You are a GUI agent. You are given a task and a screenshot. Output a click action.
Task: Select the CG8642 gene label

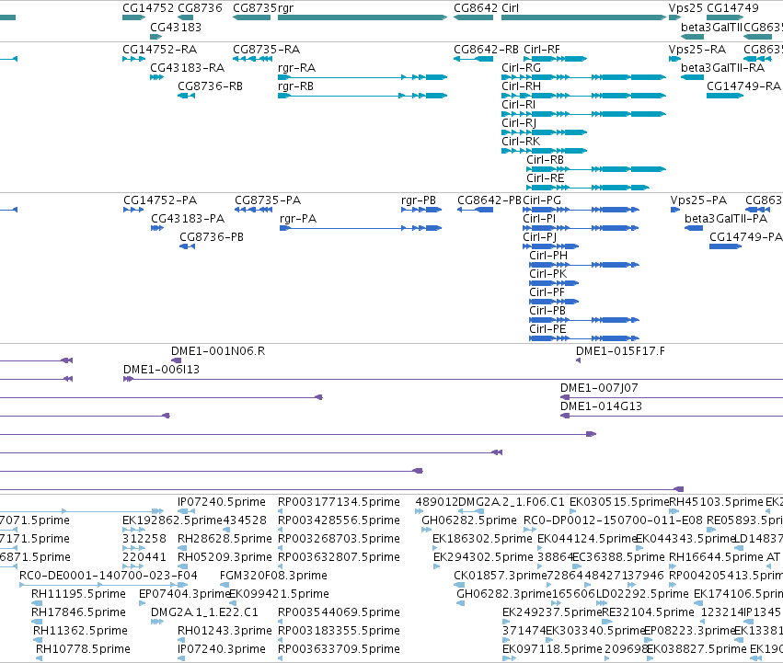pyautogui.click(x=476, y=8)
